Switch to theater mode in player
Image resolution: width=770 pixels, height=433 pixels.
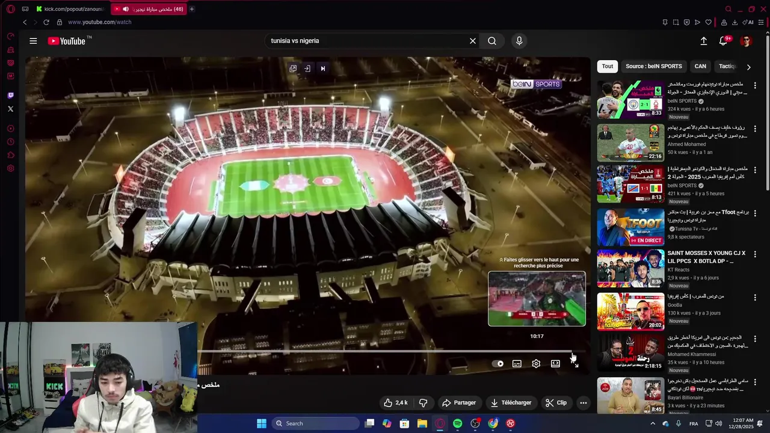tap(555, 363)
